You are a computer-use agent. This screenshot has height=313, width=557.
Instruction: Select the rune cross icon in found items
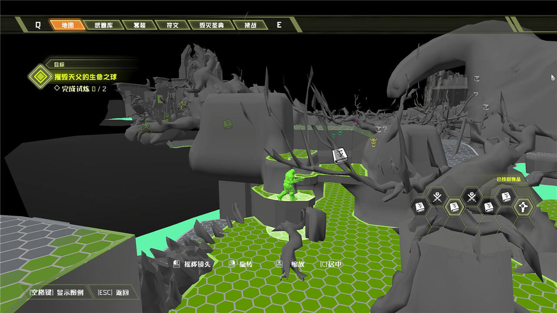(x=523, y=207)
